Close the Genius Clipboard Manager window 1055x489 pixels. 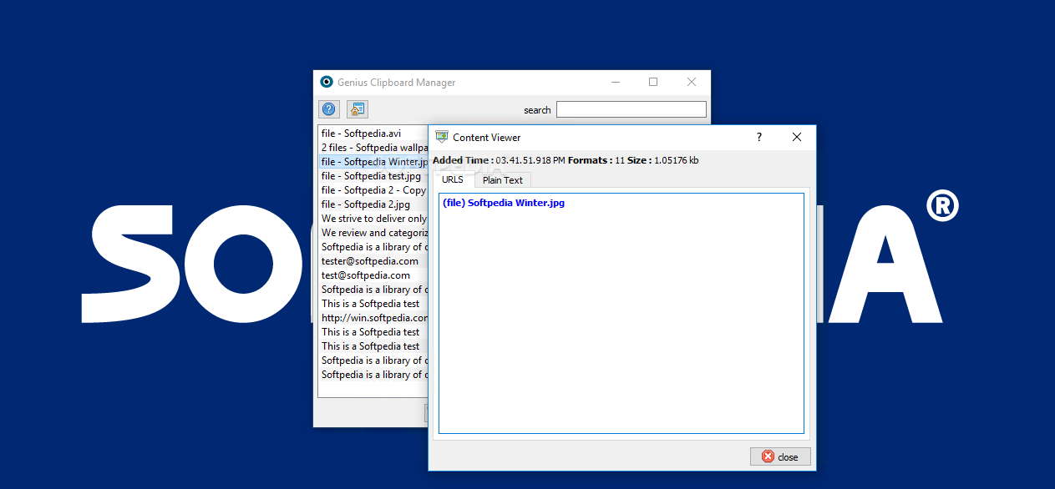coord(692,82)
